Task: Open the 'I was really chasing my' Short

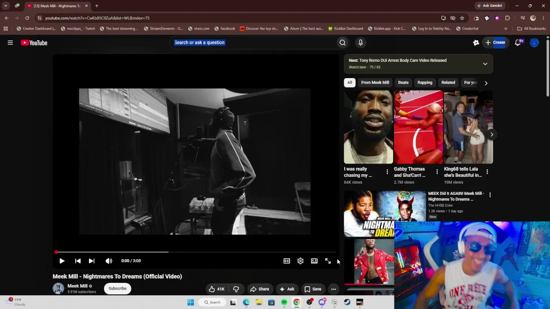Action: pos(368,127)
